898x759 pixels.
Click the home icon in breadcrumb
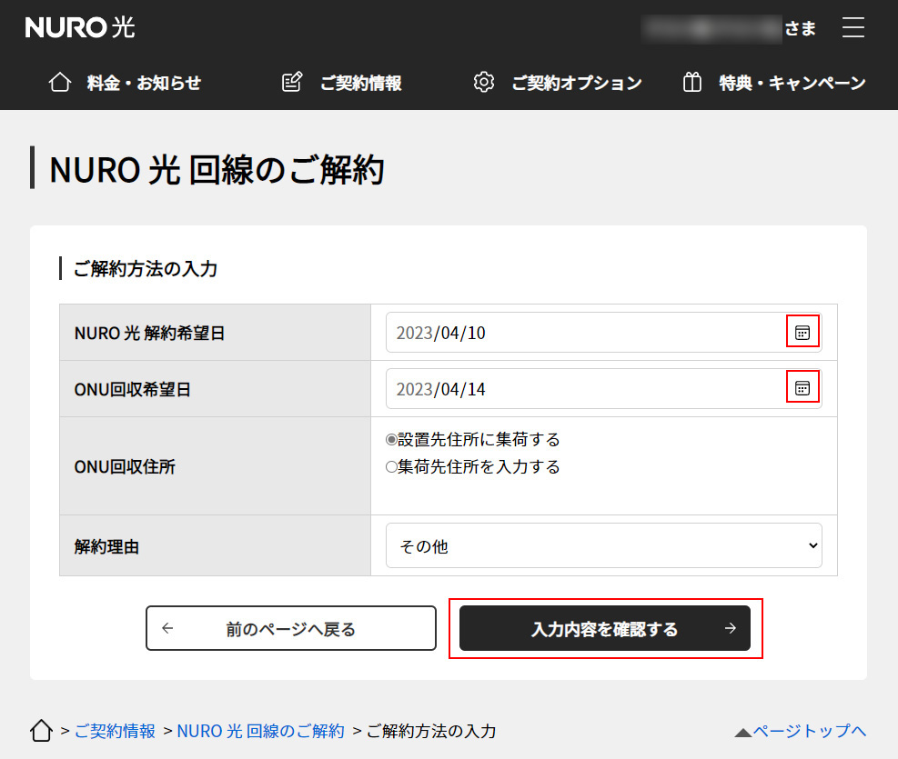tap(41, 731)
